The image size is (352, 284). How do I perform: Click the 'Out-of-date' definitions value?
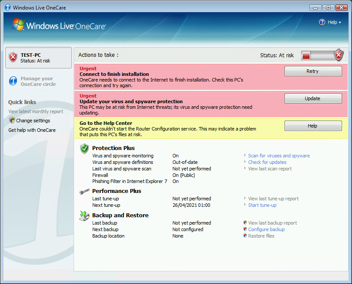click(185, 162)
